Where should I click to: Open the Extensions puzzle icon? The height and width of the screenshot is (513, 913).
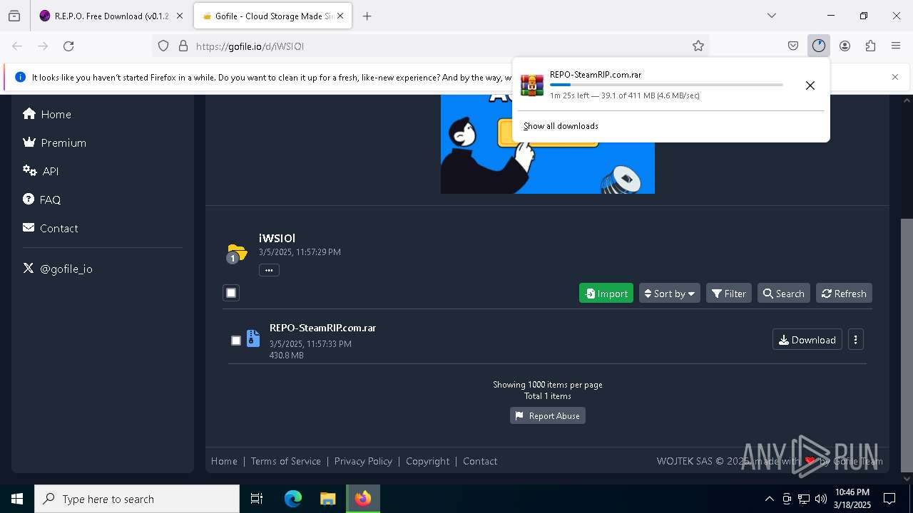[x=870, y=46]
